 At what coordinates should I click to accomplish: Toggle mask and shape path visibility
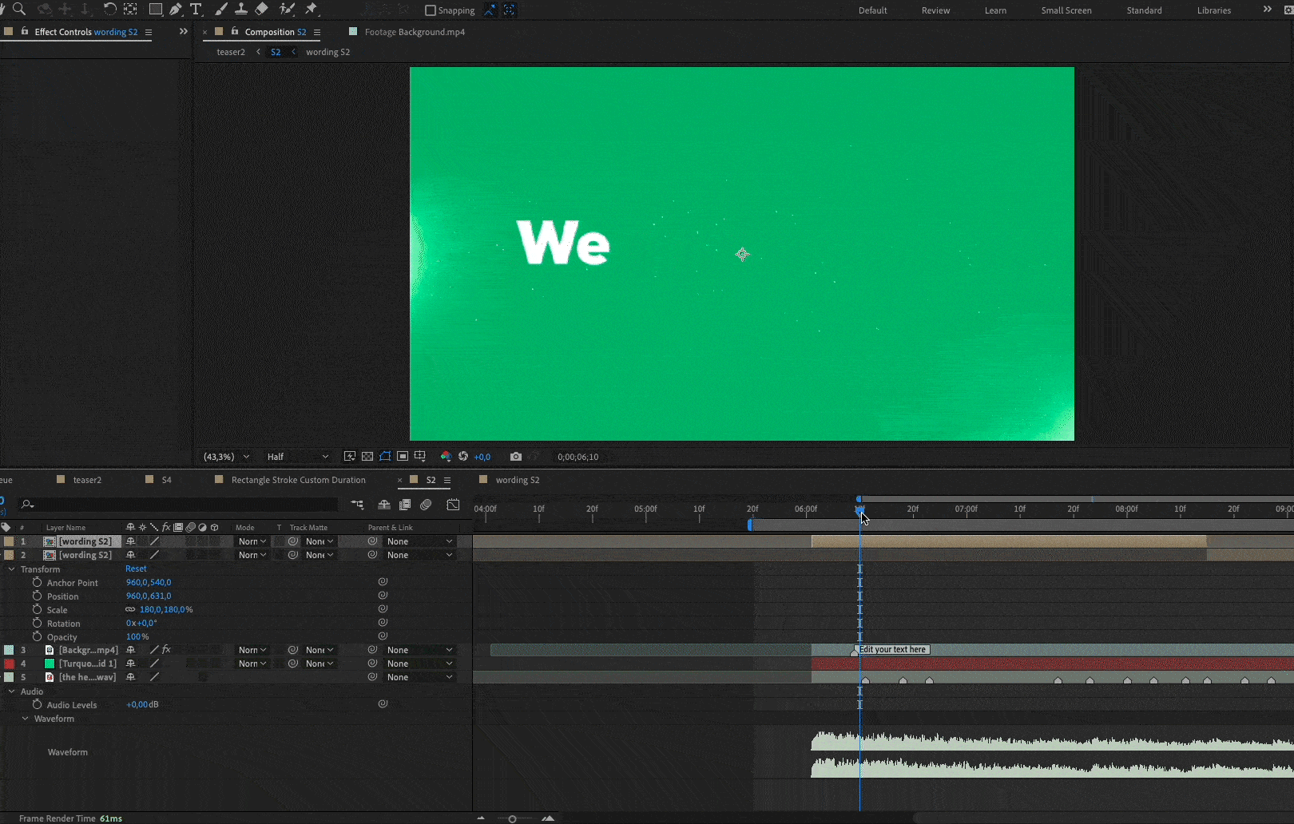pos(385,457)
